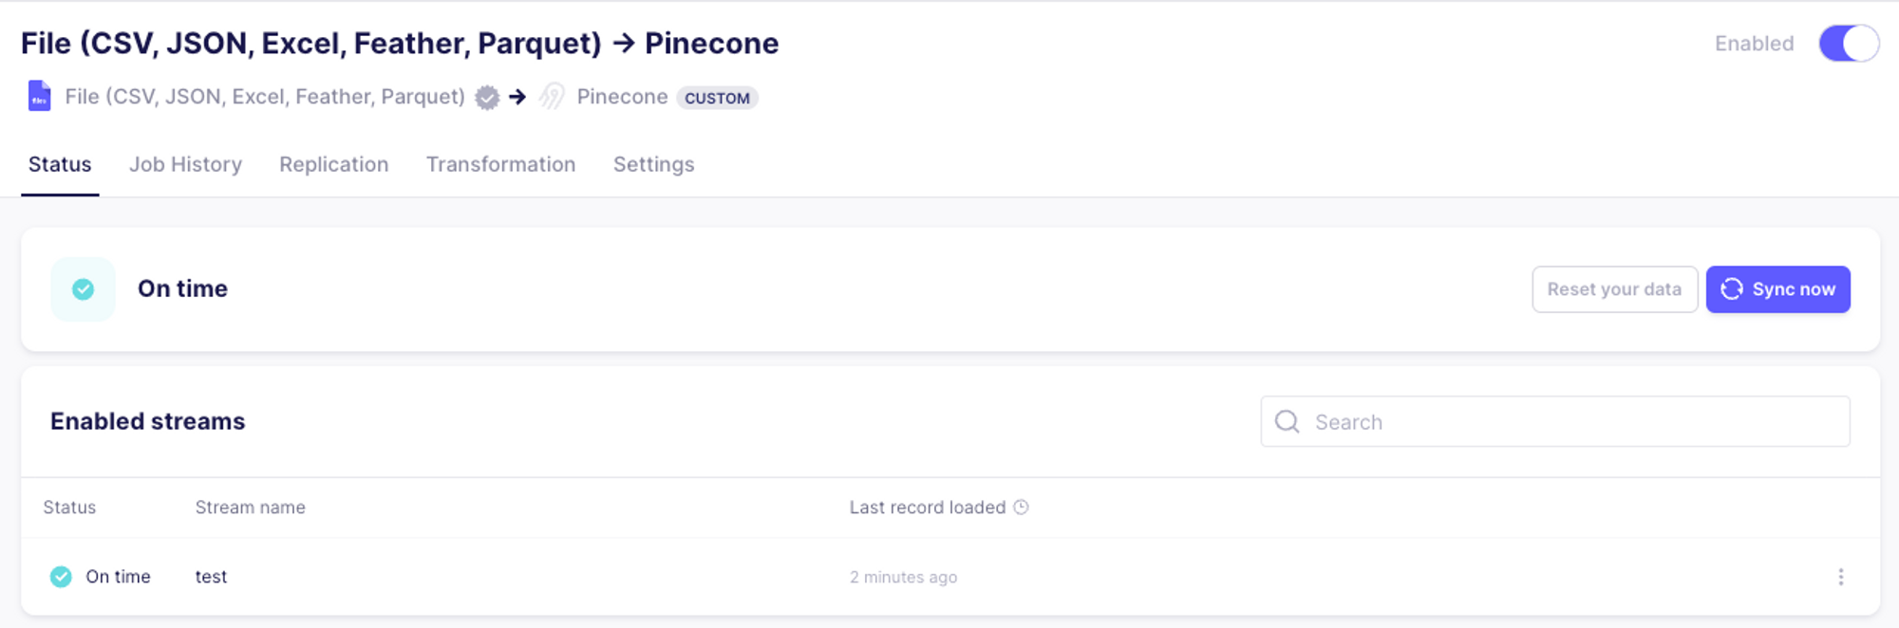Click the verified badge beside the source name
The height and width of the screenshot is (628, 1899).
487,97
